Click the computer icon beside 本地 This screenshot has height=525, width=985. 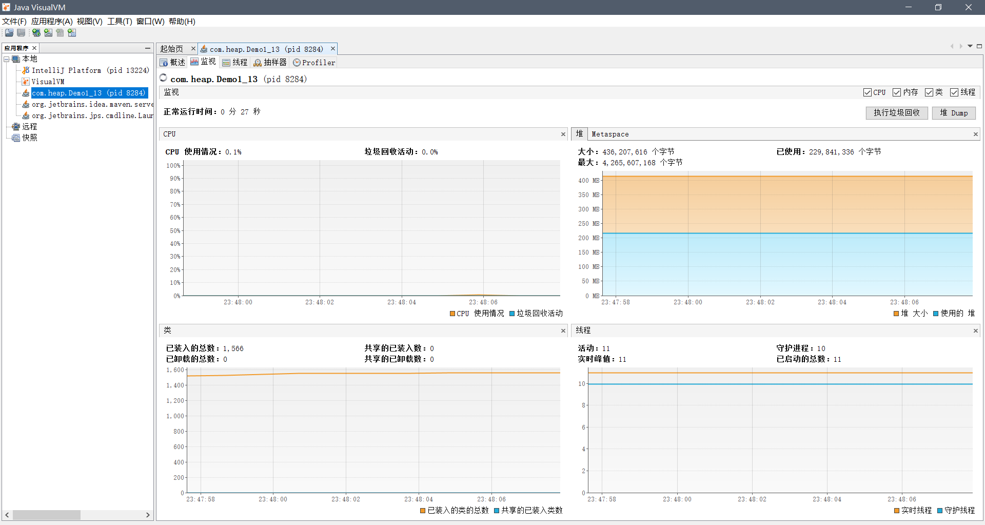pyautogui.click(x=16, y=59)
